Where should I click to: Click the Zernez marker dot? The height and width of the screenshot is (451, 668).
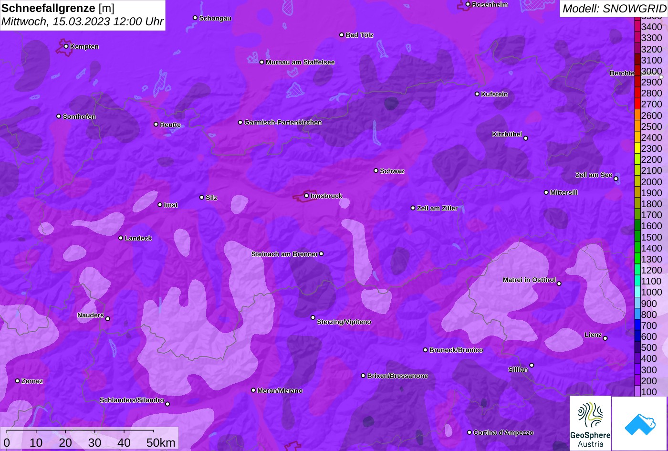pos(18,381)
